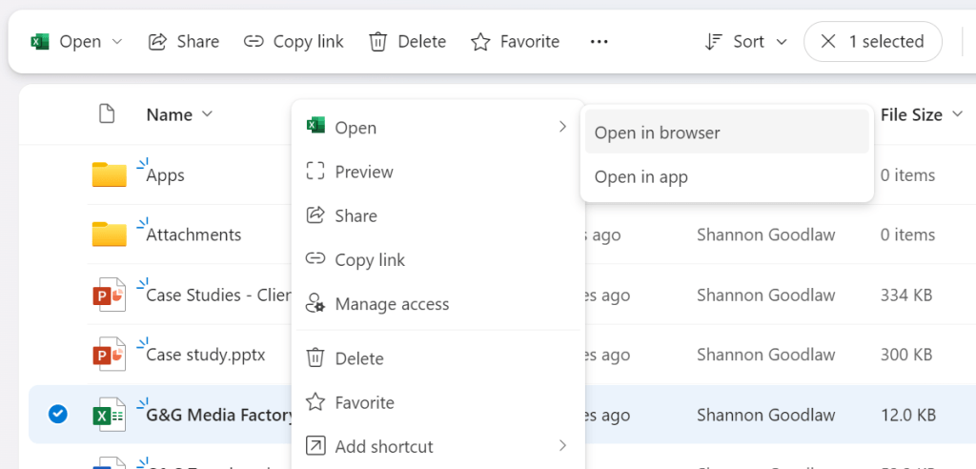Select Share in the context menu

click(x=438, y=216)
